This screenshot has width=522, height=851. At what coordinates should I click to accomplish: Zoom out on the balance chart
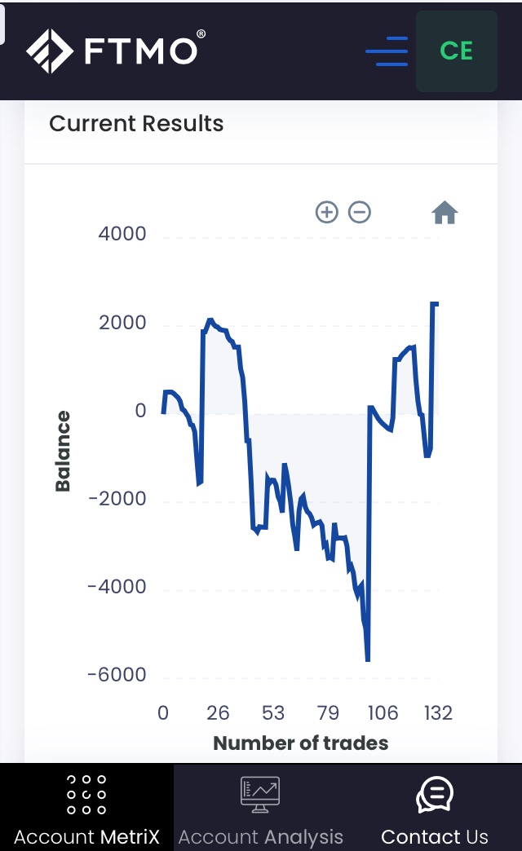[x=360, y=213]
